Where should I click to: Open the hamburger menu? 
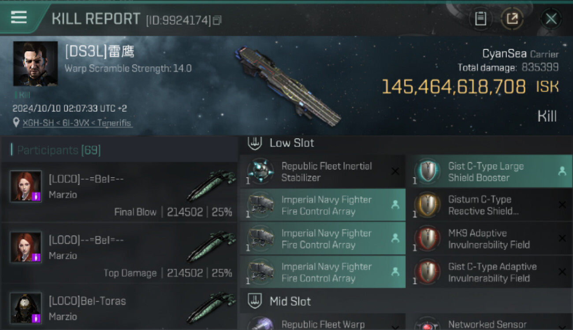(x=19, y=18)
